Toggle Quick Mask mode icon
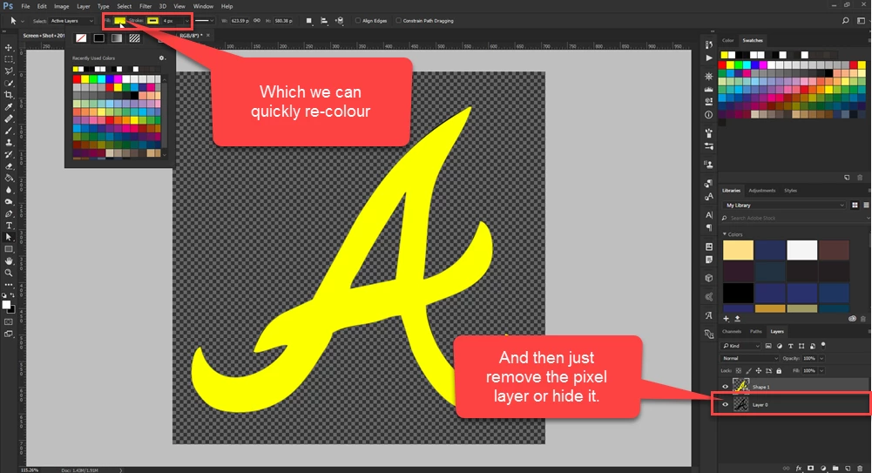The width and height of the screenshot is (872, 473). coord(9,321)
